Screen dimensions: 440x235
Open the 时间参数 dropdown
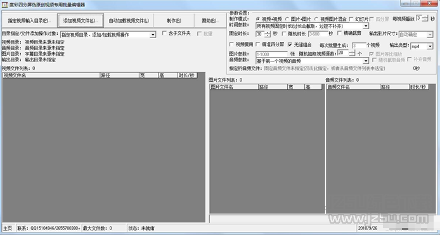pos(312,26)
